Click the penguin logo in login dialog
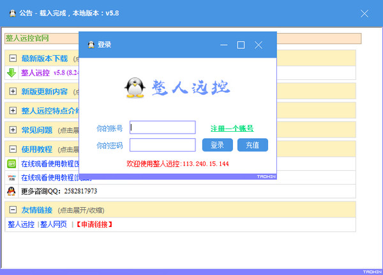Screen dimensions: 383x275 [x=135, y=88]
